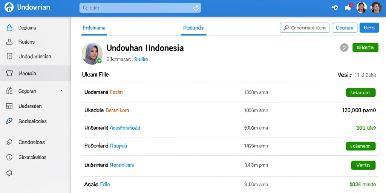The width and height of the screenshot is (386, 193).
Task: Click the green button in Pedomand row
Action: 361,146
